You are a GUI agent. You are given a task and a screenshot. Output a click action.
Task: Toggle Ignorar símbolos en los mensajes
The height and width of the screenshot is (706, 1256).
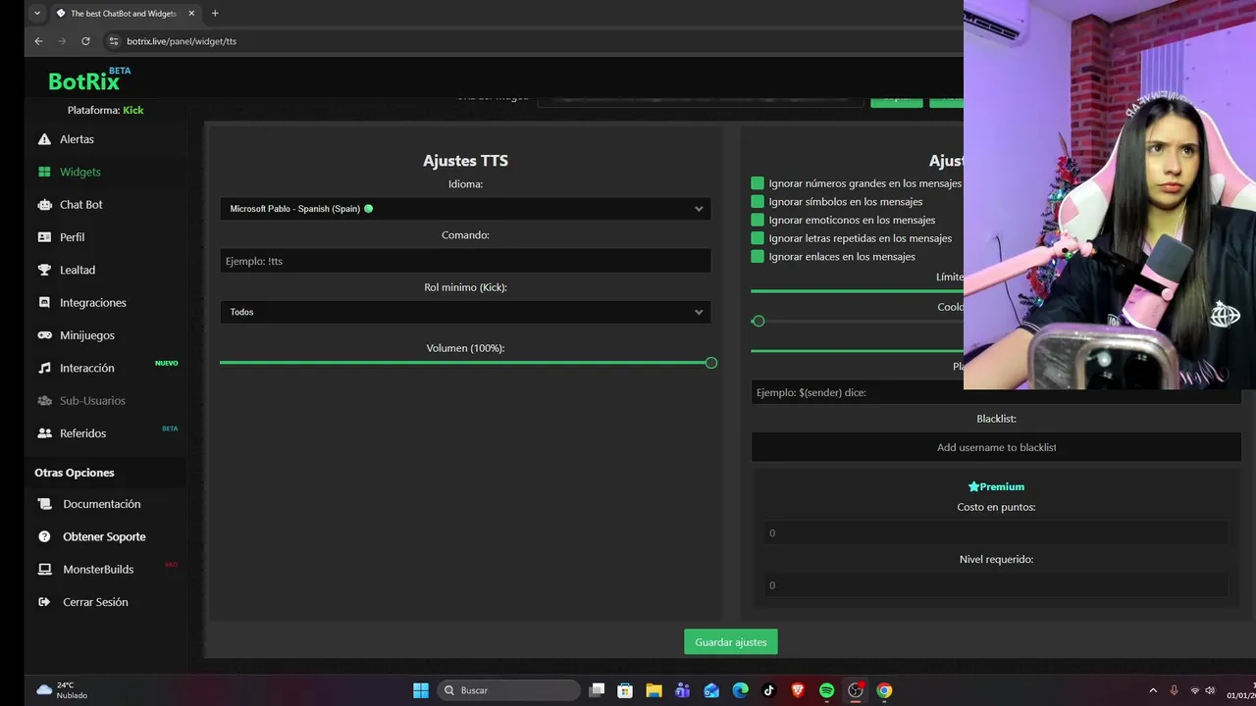(x=758, y=202)
